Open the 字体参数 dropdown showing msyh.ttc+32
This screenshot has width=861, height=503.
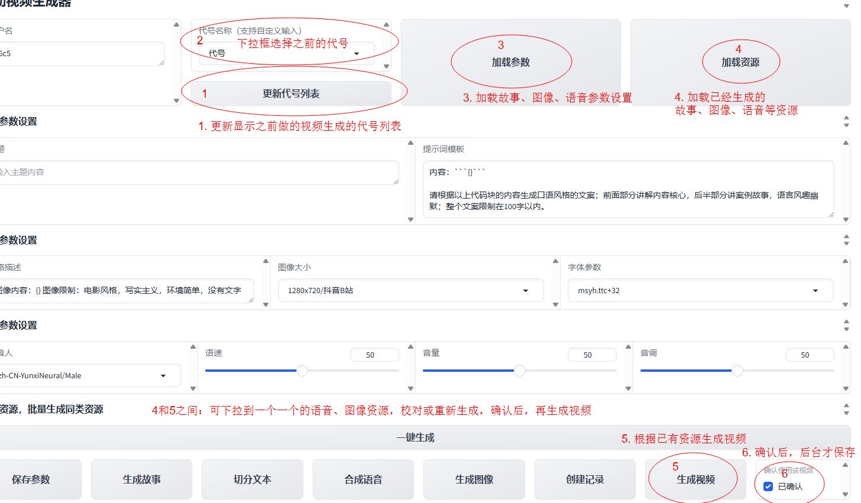click(x=815, y=290)
